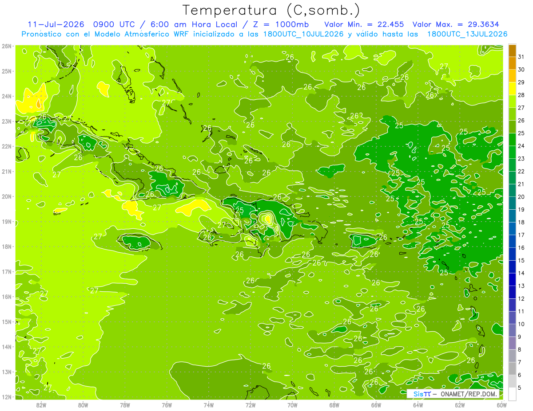Viewport: 533px width, 411px height.
Task: Click the "15N" latitude axis label
Action: (6, 321)
